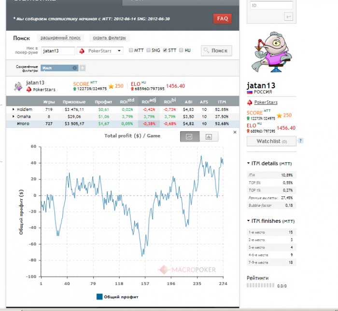The image size is (338, 311).
Task: Collapse the ITM details section
Action: 248,163
